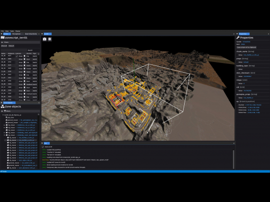Click the lightbulb icon in the Parker row
Viewport: 270px width, 202px height.
[x=25, y=68]
